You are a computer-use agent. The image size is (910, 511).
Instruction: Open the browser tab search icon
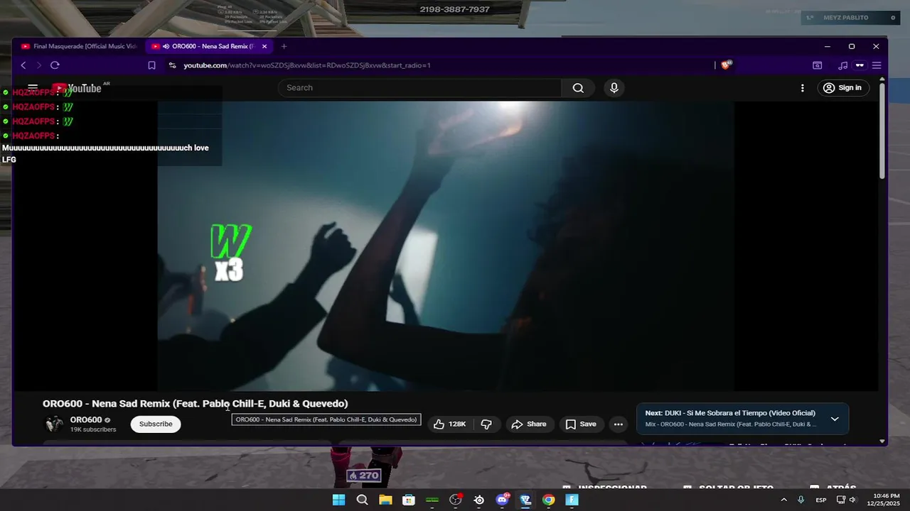(x=818, y=65)
